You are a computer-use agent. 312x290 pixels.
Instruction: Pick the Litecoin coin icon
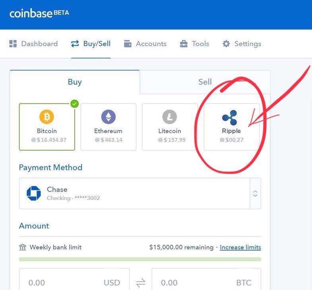[x=170, y=117]
